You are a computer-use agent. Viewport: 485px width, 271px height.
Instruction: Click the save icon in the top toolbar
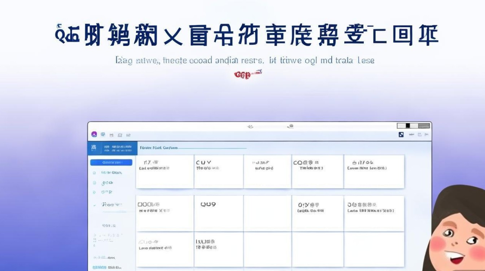click(x=112, y=135)
